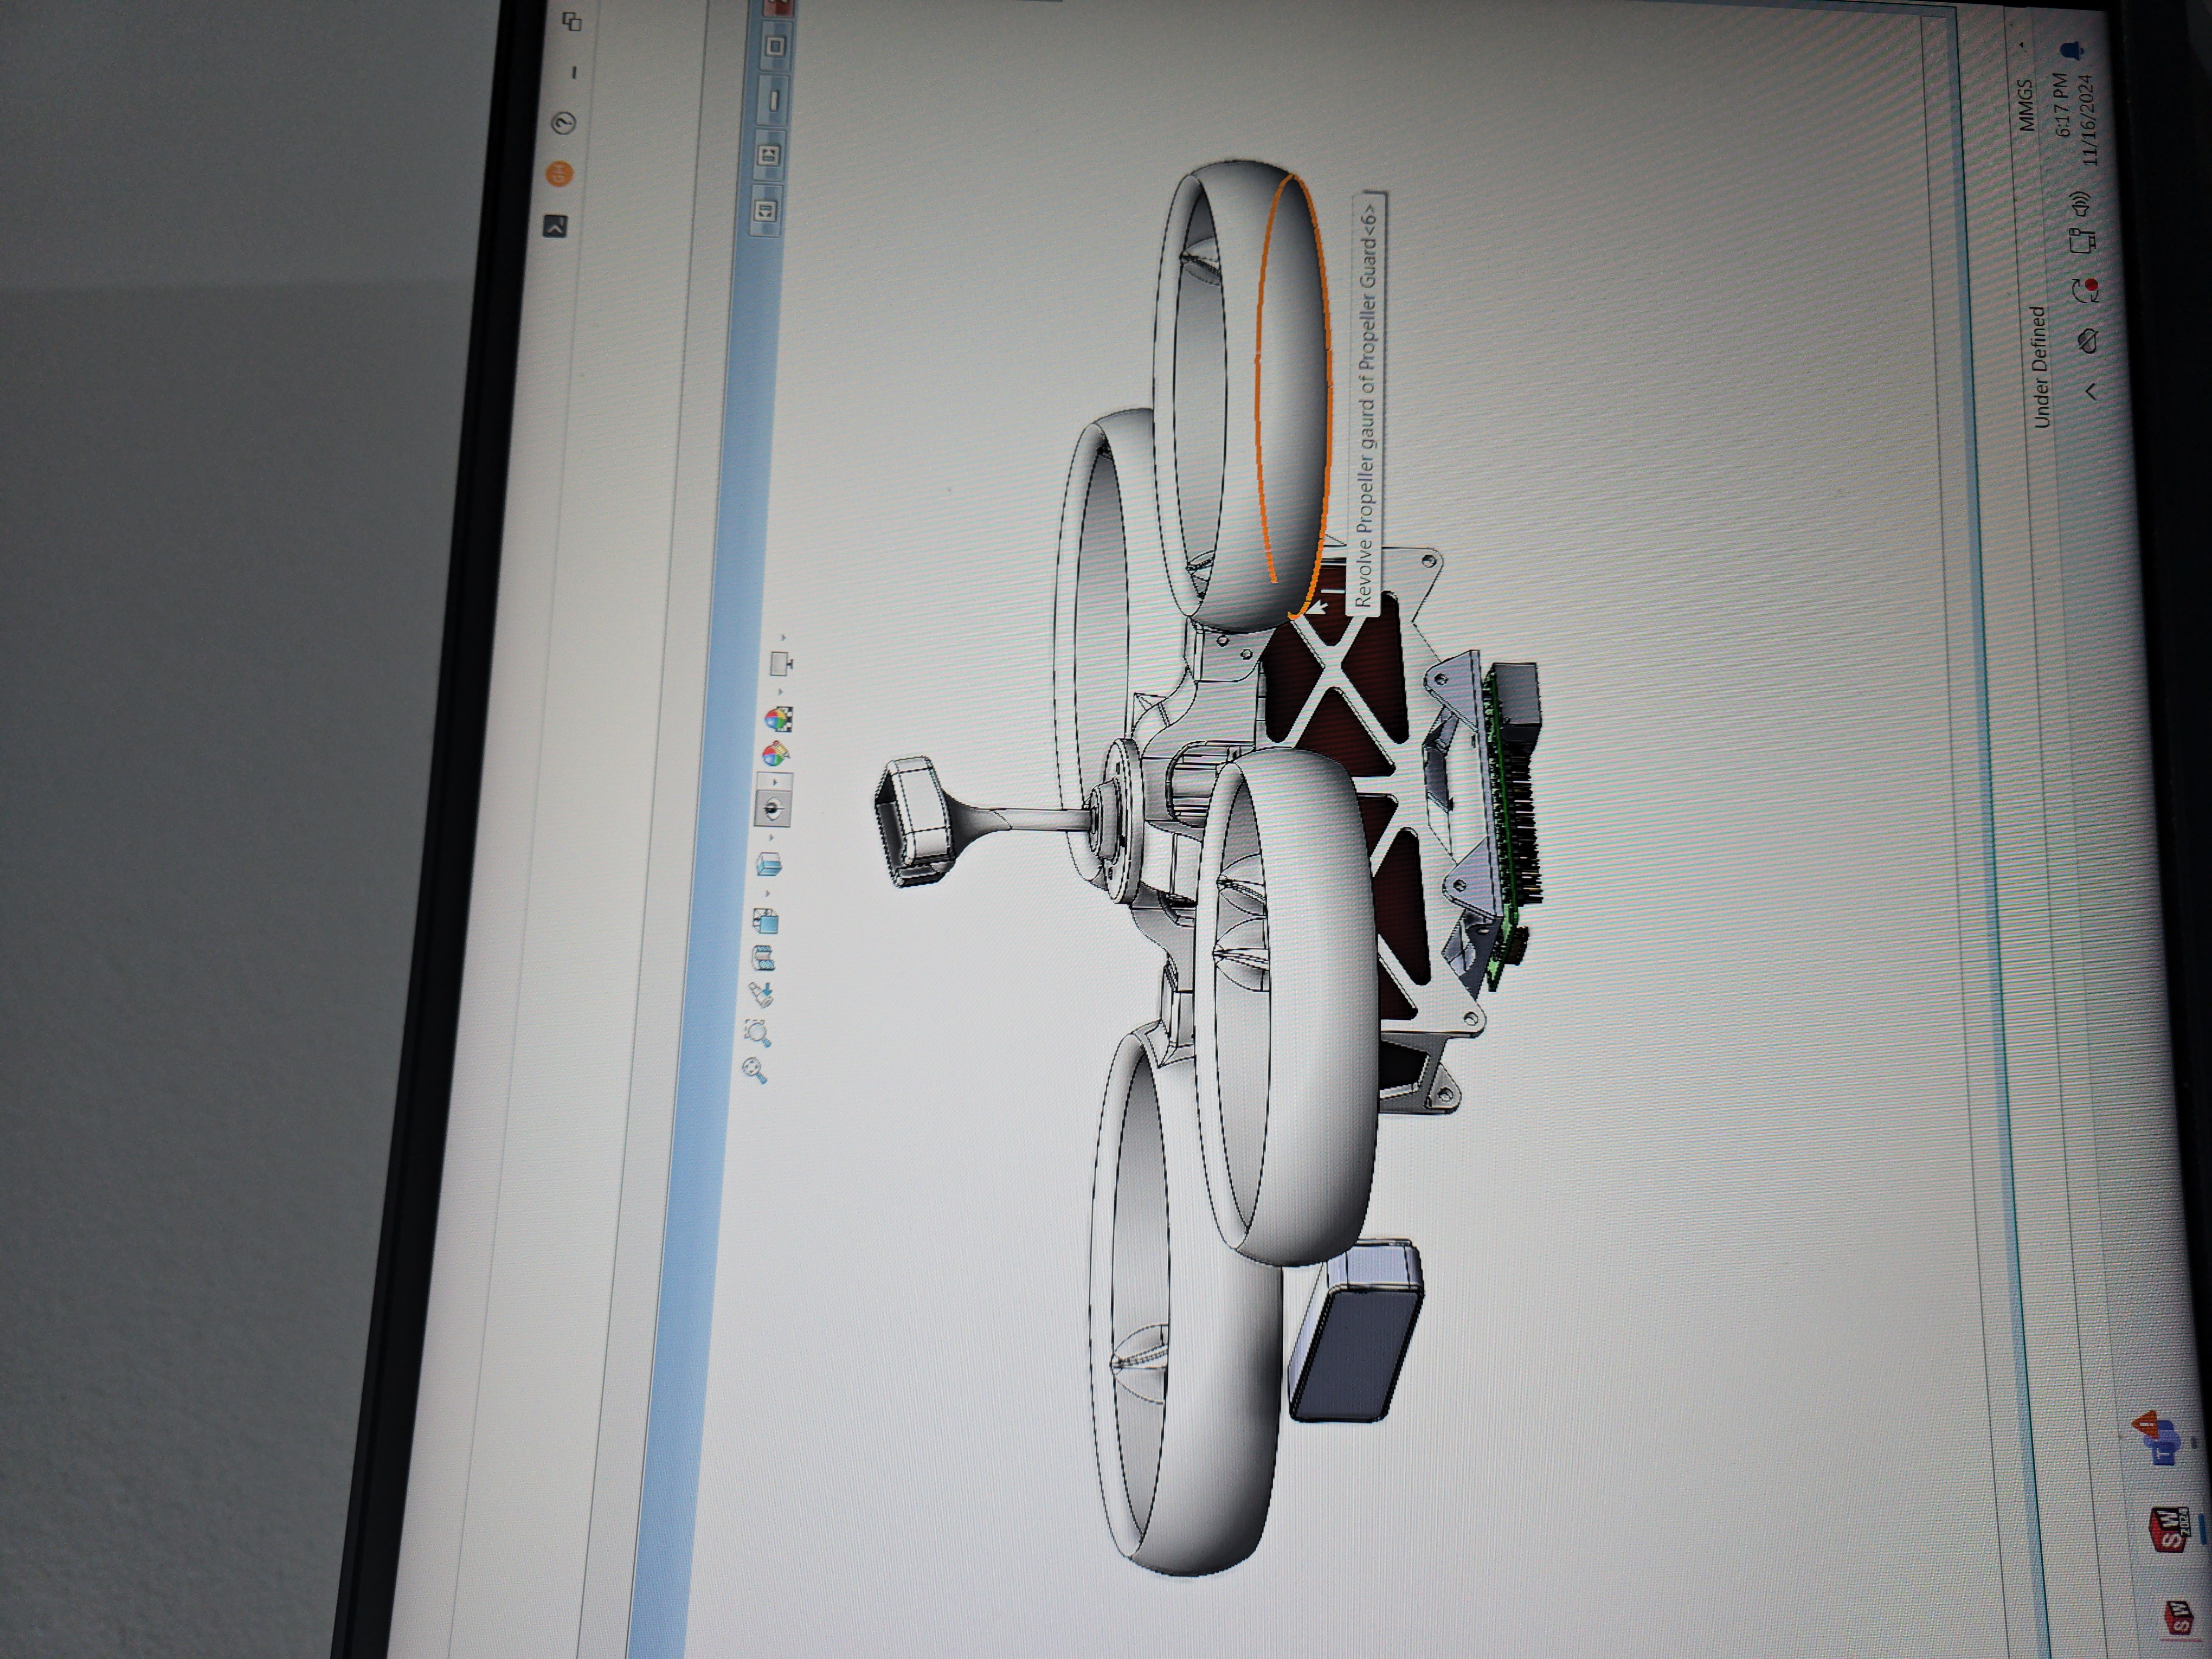Click the dark command prompt icon in title bar
Screen dimensions: 2212x1659
click(555, 226)
